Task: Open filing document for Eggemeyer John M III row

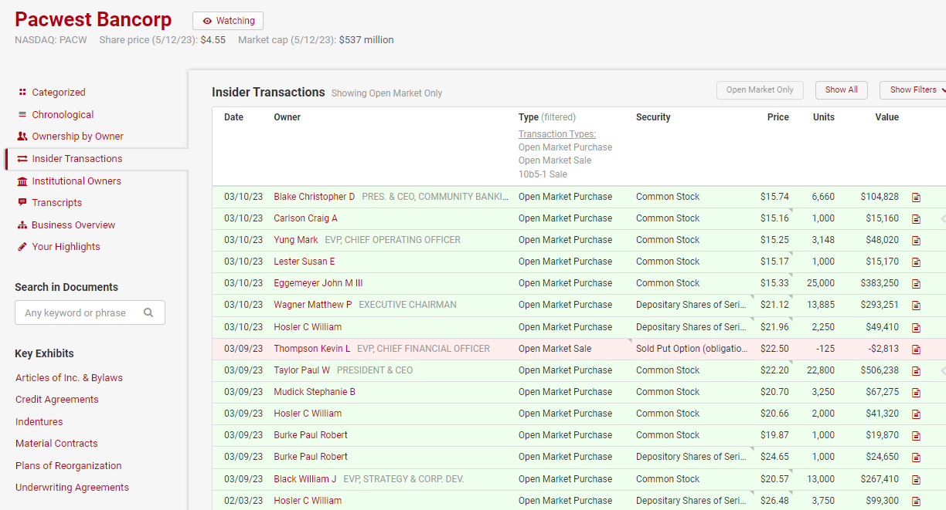Action: (x=916, y=283)
